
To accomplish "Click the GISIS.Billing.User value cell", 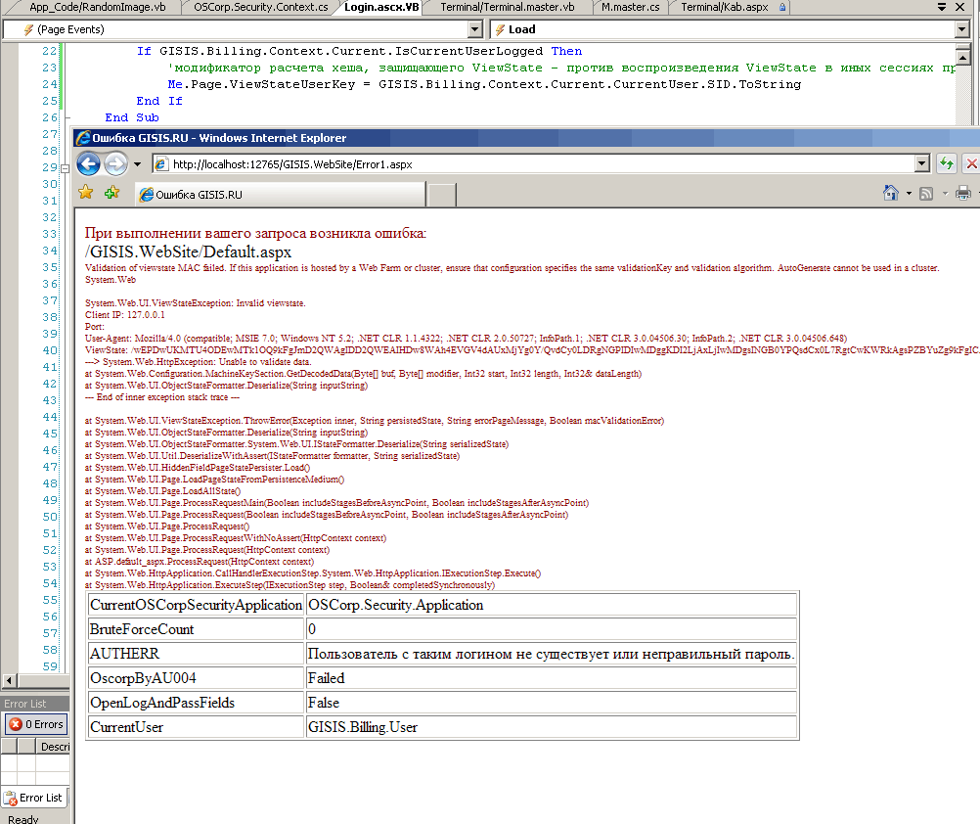I will pyautogui.click(x=552, y=726).
